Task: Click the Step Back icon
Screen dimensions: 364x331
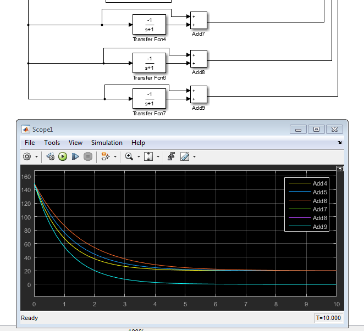Action: pos(51,156)
